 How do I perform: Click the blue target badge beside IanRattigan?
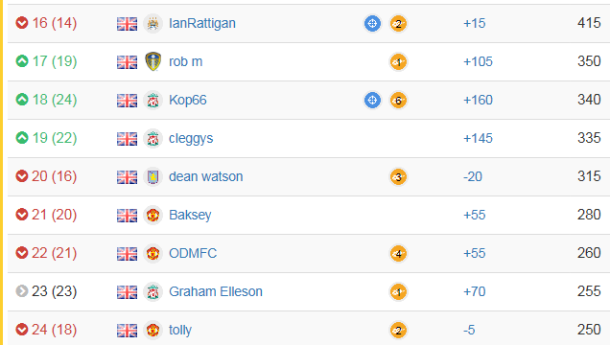pos(372,23)
